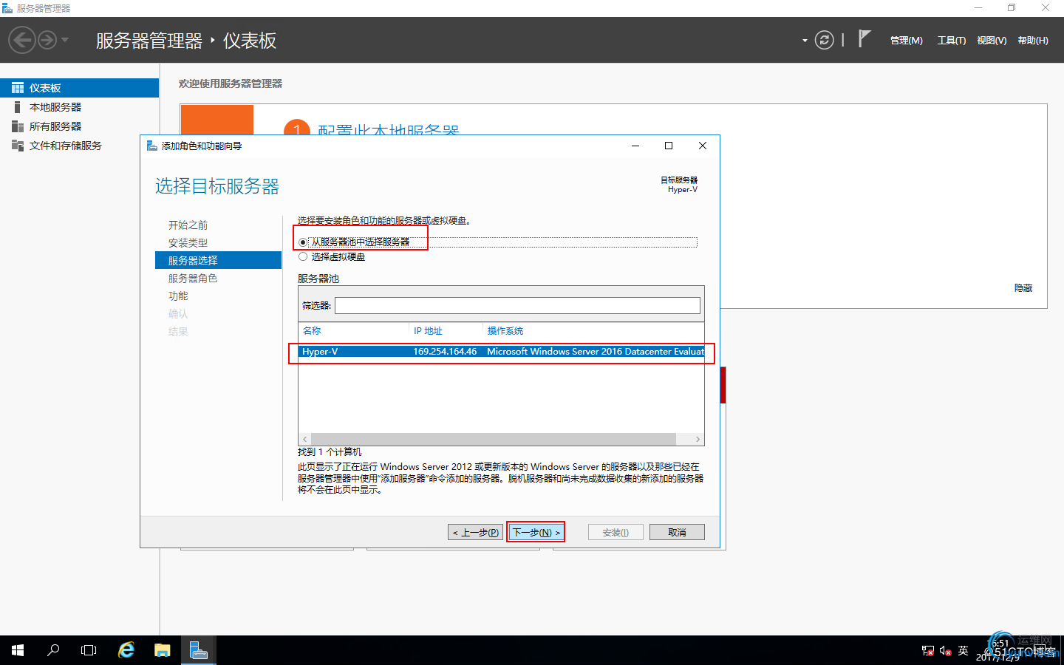Click the 上一步(P) button
The width and height of the screenshot is (1064, 665).
[x=475, y=532]
